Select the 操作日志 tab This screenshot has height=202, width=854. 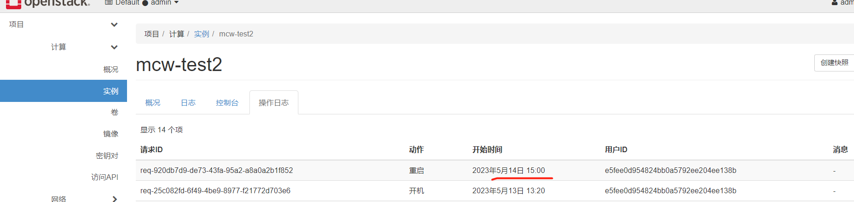pyautogui.click(x=273, y=102)
